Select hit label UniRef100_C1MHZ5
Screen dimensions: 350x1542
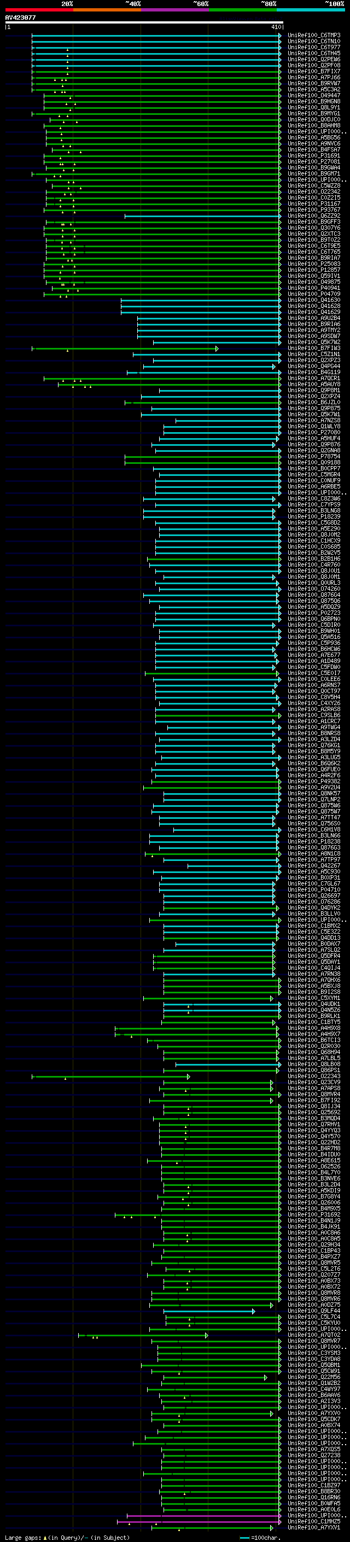[313, 1522]
